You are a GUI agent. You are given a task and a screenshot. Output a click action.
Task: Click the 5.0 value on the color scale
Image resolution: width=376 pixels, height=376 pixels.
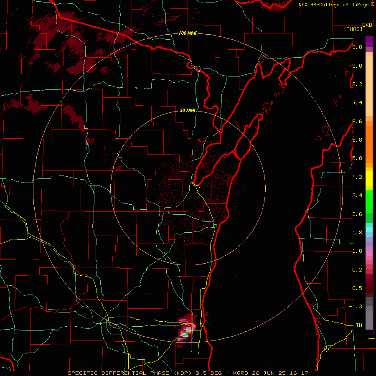pyautogui.click(x=357, y=158)
